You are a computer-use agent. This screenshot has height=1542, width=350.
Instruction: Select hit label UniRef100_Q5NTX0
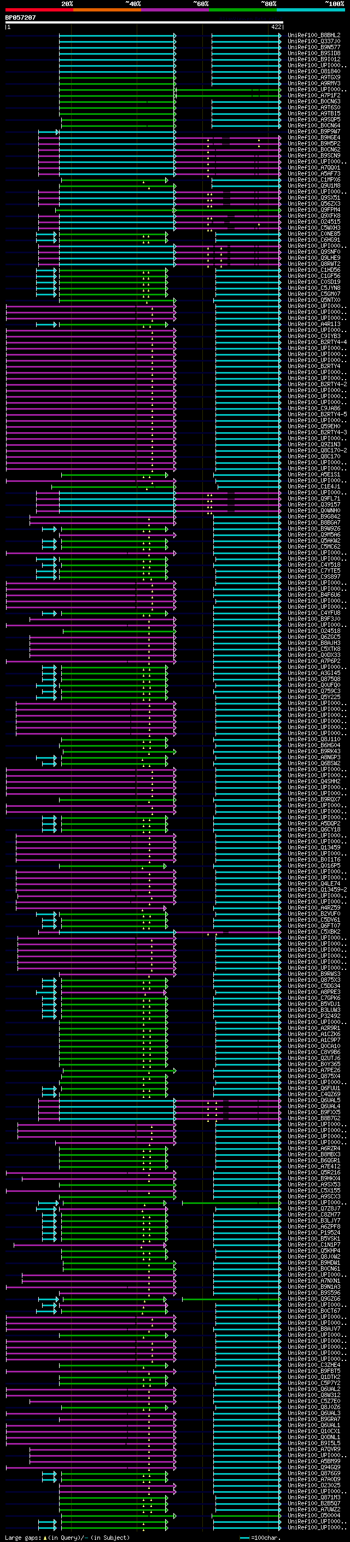314,300
